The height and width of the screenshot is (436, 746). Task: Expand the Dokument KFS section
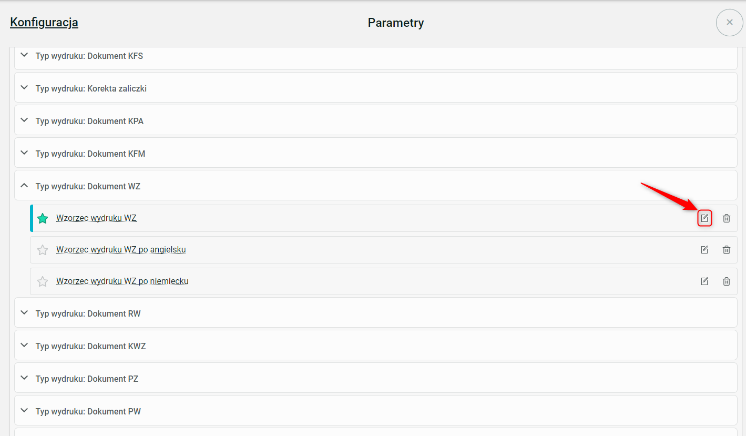(24, 55)
